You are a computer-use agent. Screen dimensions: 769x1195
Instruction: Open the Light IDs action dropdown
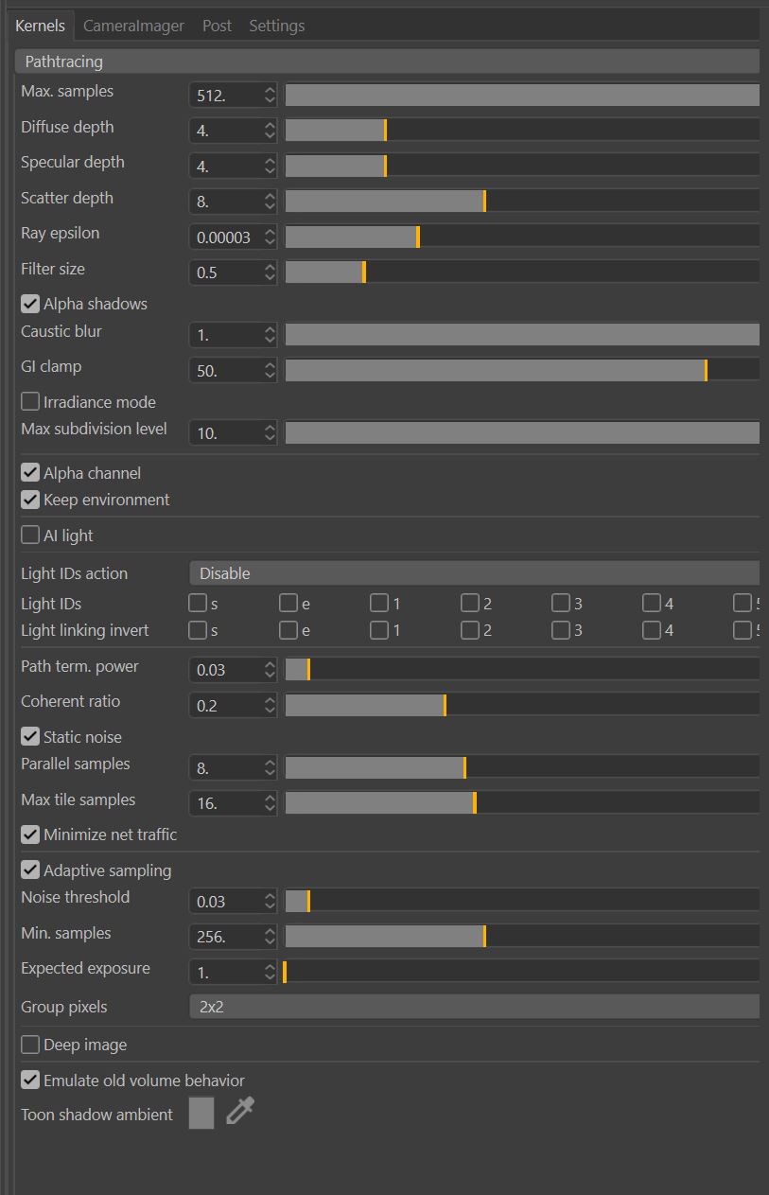(474, 573)
